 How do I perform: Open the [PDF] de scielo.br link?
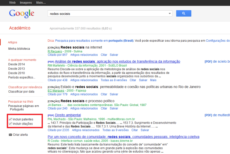217,62
